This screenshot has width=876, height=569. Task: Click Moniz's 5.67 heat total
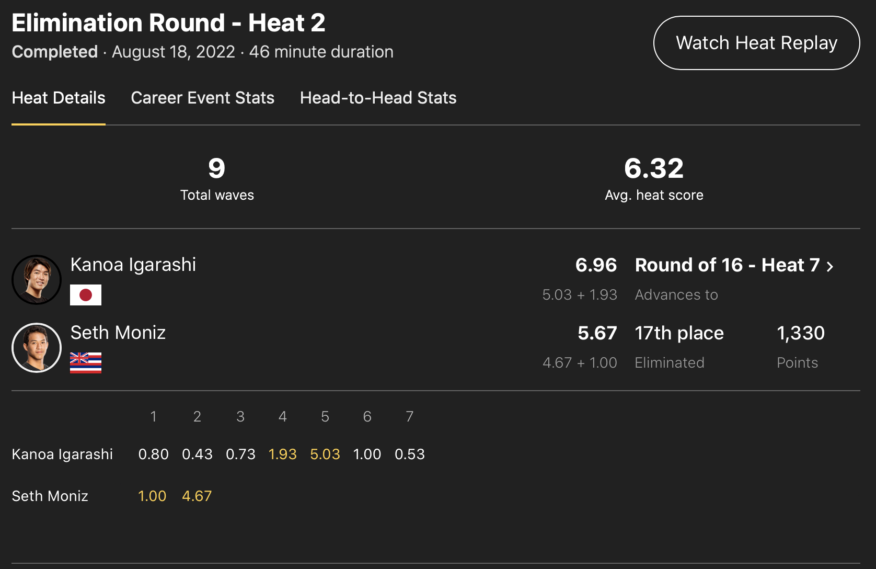coord(597,333)
